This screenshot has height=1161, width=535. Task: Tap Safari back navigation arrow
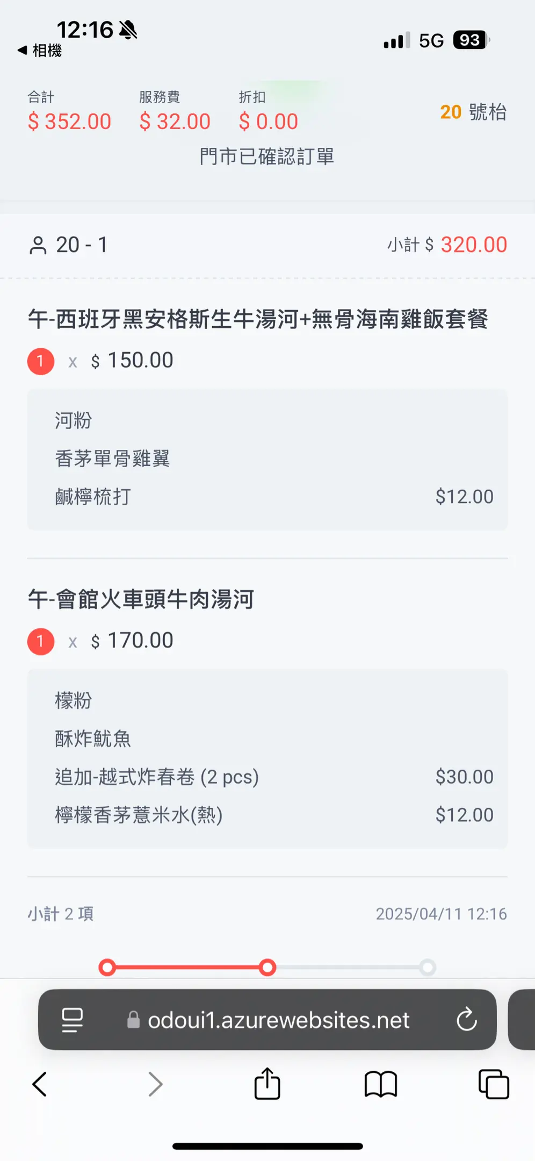(x=40, y=1084)
